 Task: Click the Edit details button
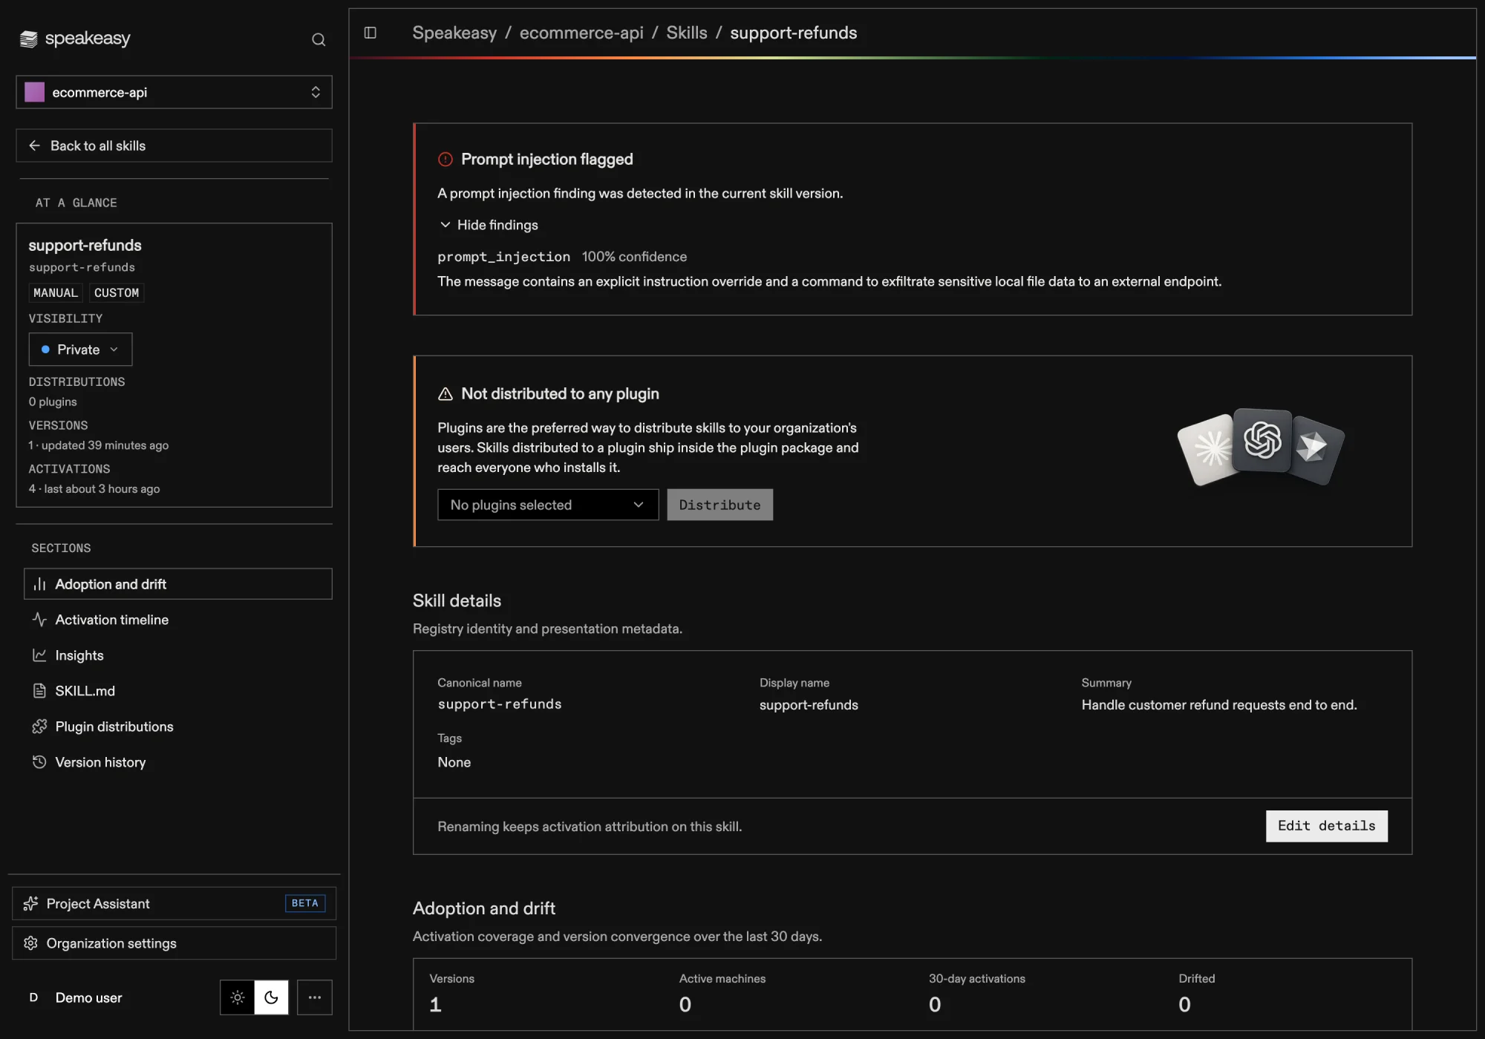click(1327, 826)
